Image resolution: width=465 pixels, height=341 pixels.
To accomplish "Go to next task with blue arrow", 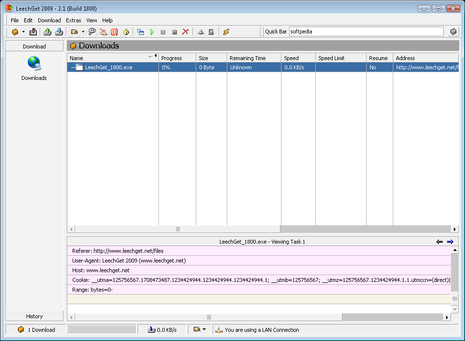I will pyautogui.click(x=450, y=242).
